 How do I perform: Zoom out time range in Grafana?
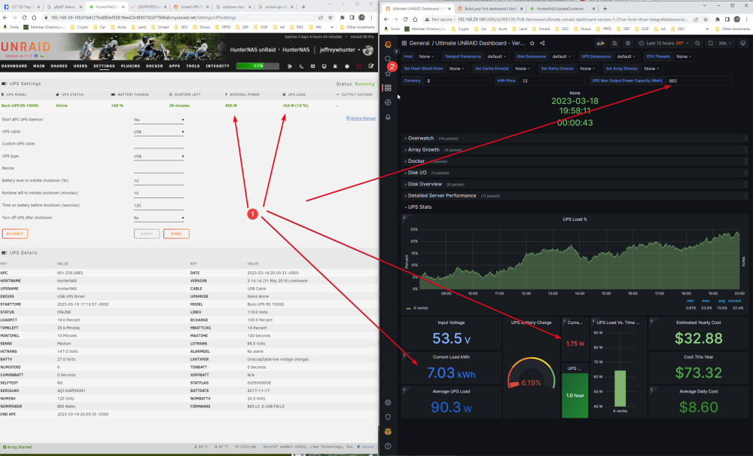[697, 43]
